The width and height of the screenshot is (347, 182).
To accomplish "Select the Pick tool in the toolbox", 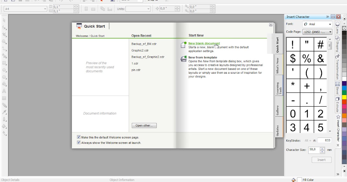I will (x=4, y=21).
